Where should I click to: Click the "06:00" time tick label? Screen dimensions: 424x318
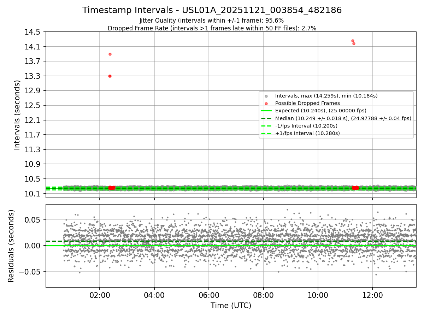coord(209,295)
